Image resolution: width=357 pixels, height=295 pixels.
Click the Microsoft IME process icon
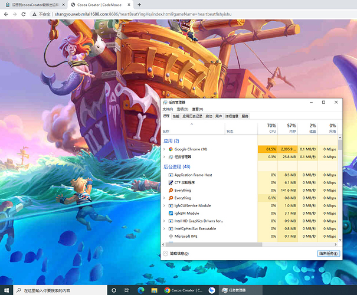click(171, 236)
